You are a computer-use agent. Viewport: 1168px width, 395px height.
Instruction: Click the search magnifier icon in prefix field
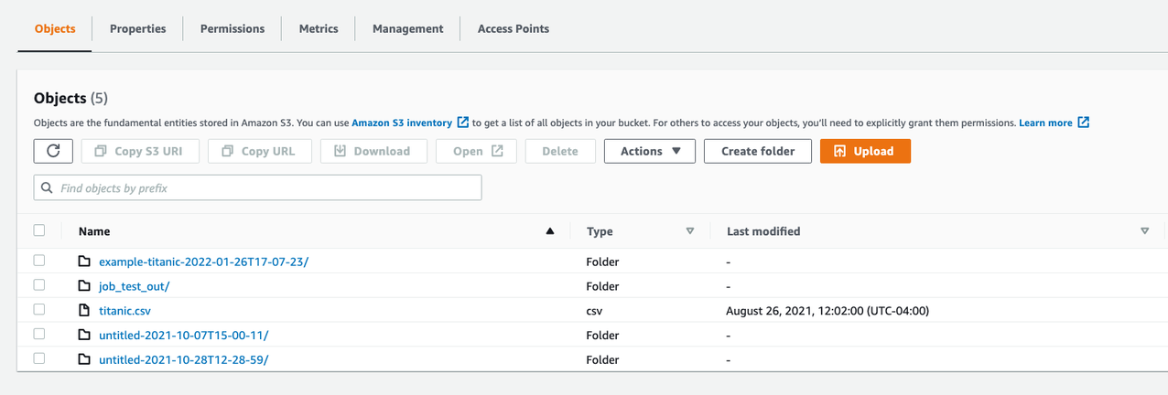click(47, 188)
